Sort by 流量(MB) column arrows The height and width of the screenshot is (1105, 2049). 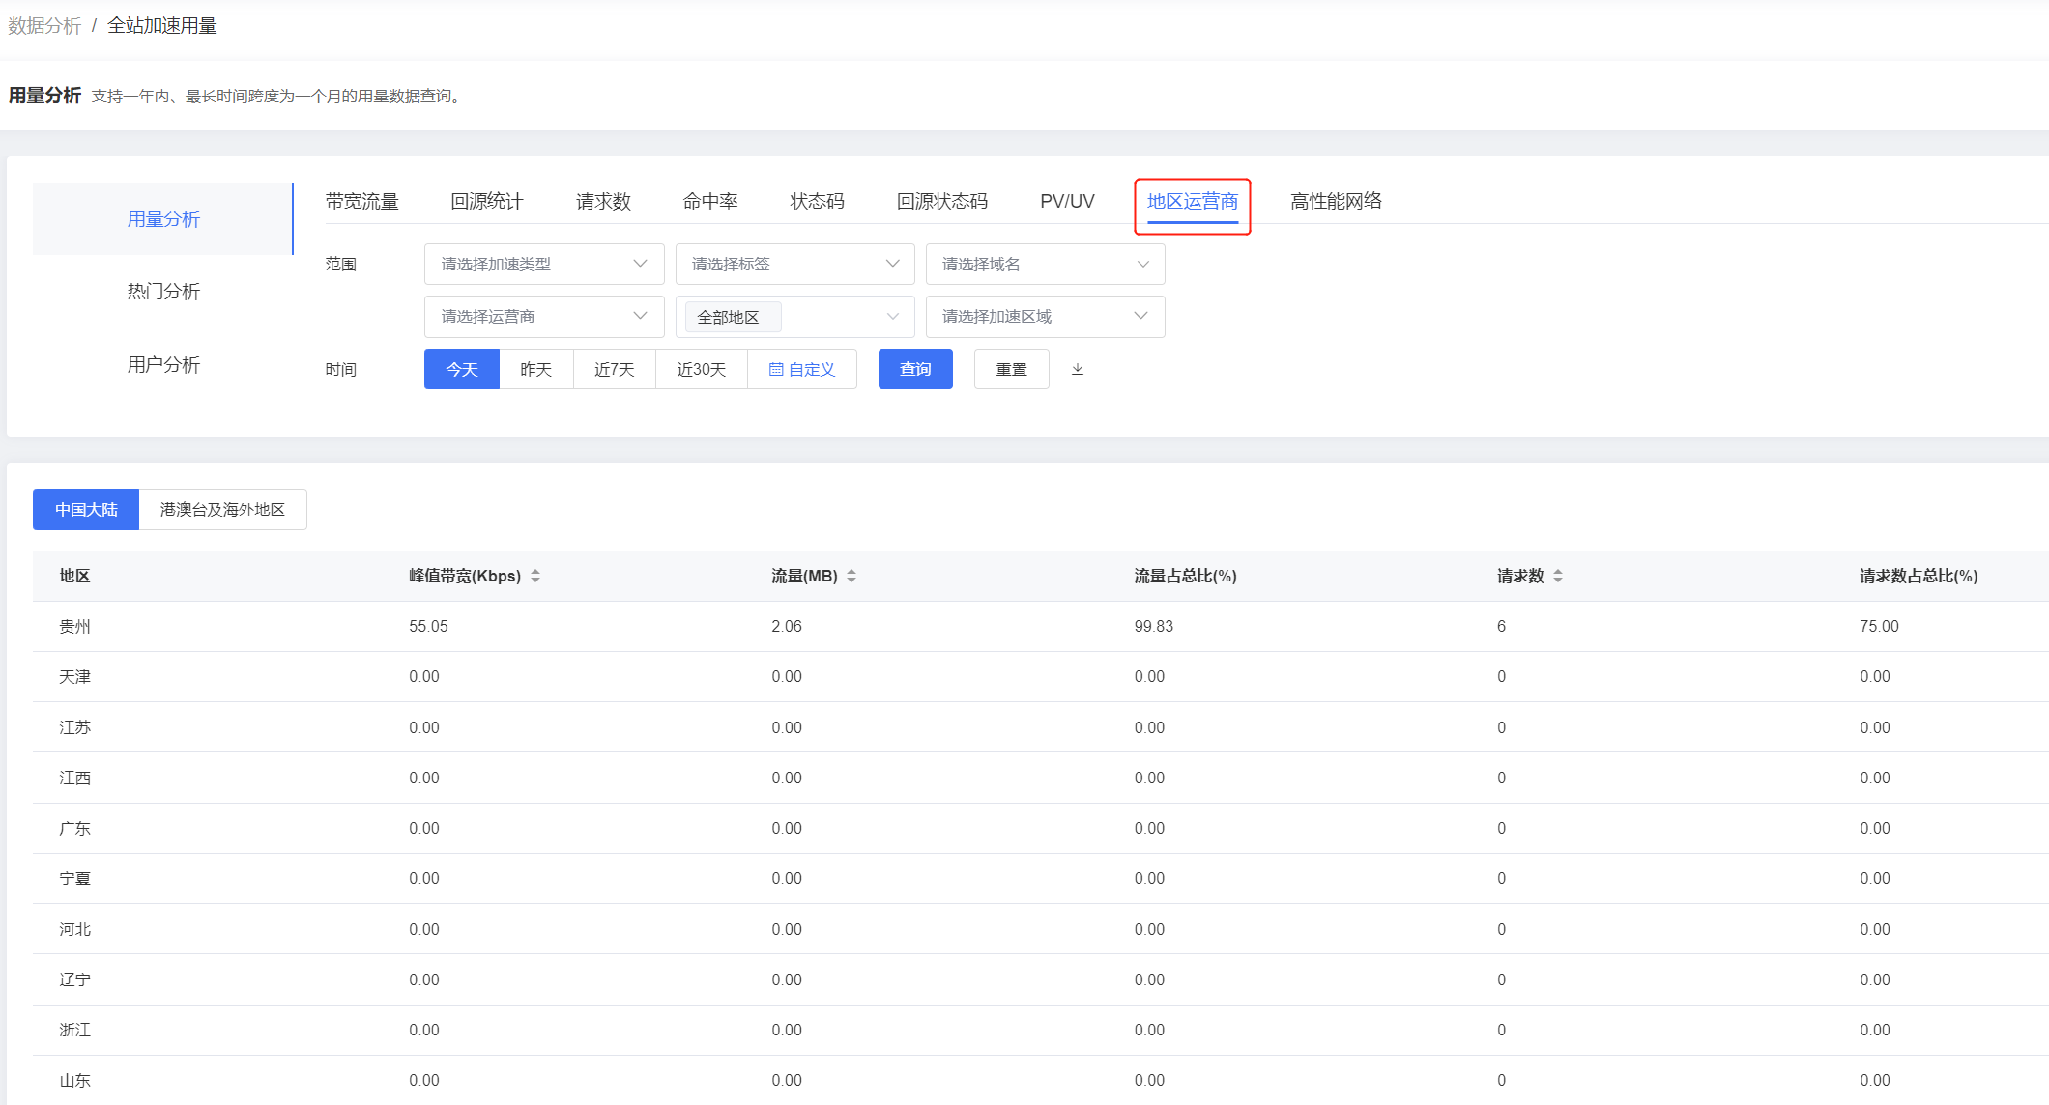pos(851,576)
